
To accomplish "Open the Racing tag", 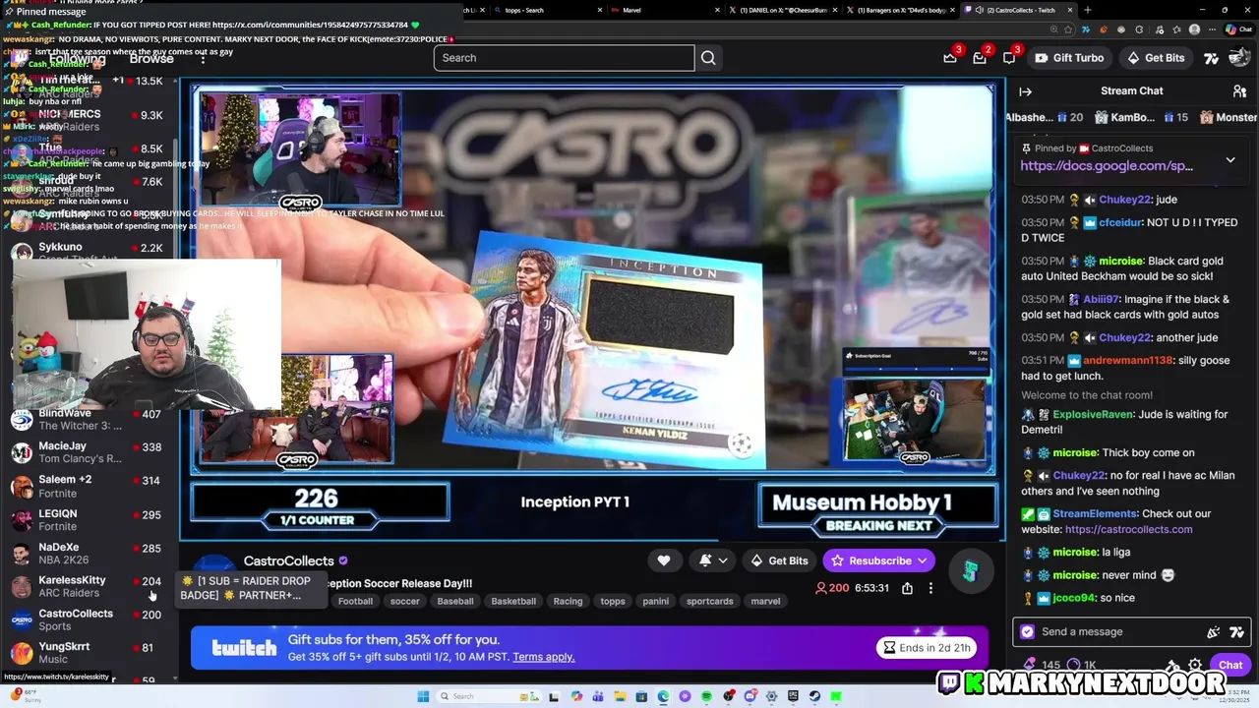I will 568,601.
